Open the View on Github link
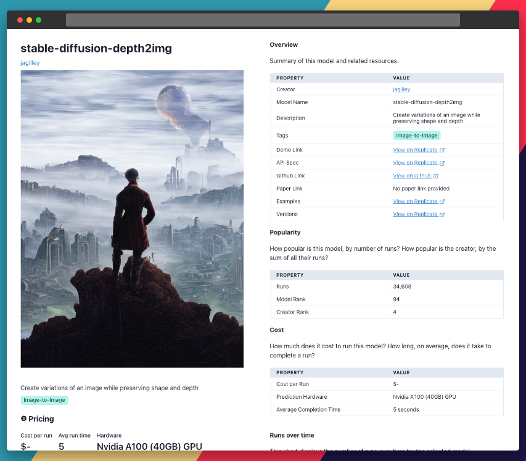This screenshot has width=526, height=461. (x=412, y=176)
